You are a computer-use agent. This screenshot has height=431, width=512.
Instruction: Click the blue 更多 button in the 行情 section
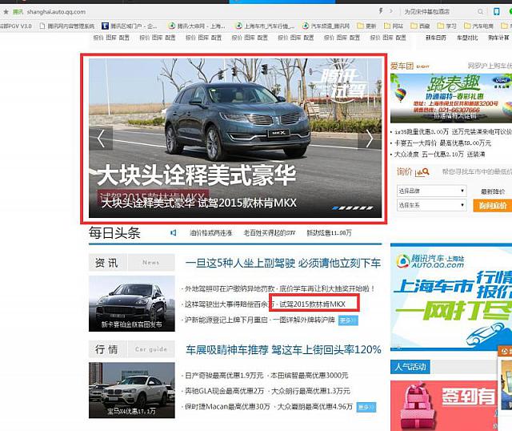366,407
